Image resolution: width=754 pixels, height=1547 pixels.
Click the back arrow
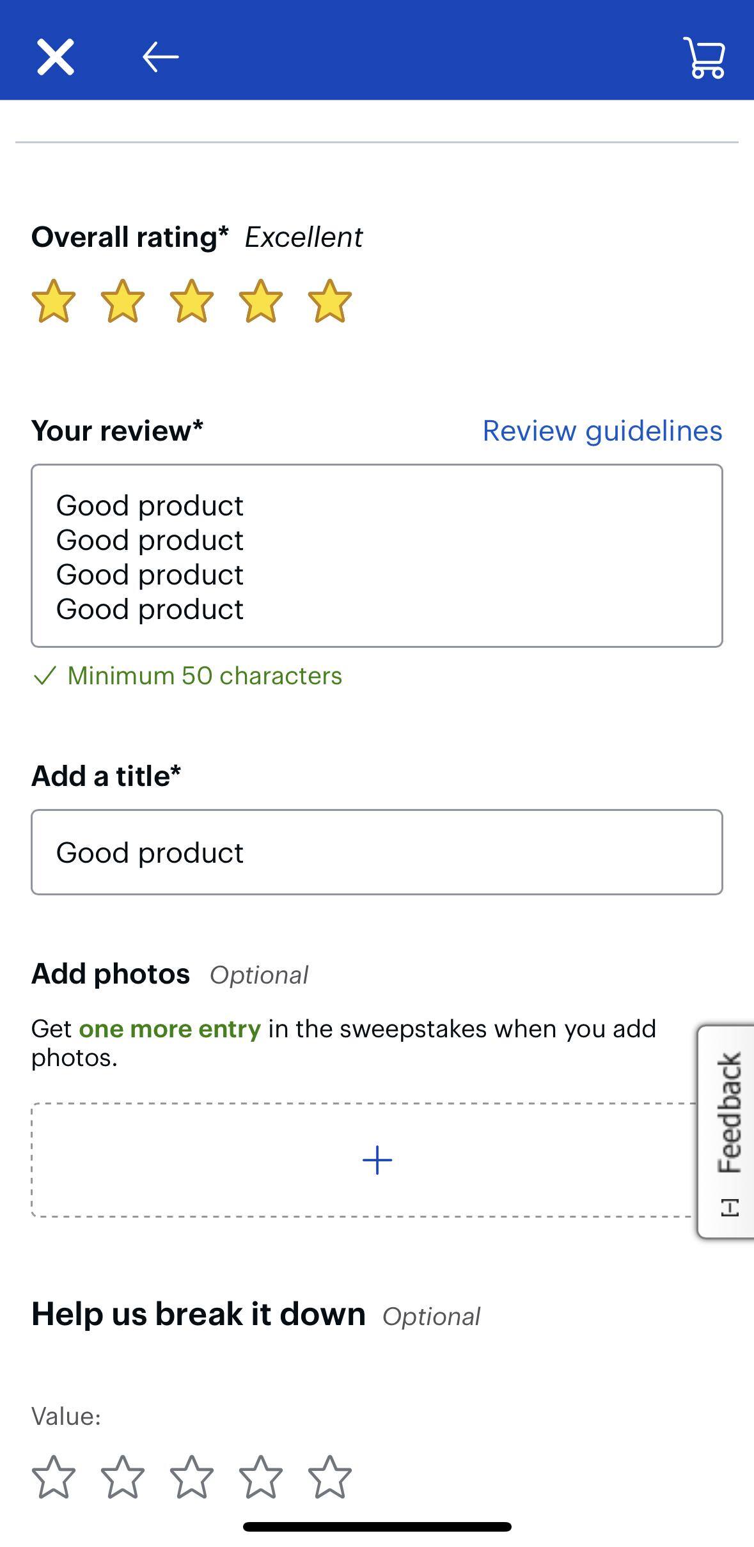click(x=158, y=56)
